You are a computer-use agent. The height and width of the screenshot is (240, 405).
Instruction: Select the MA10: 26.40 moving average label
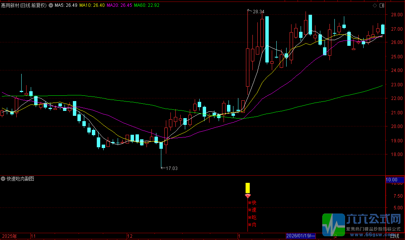click(x=92, y=5)
